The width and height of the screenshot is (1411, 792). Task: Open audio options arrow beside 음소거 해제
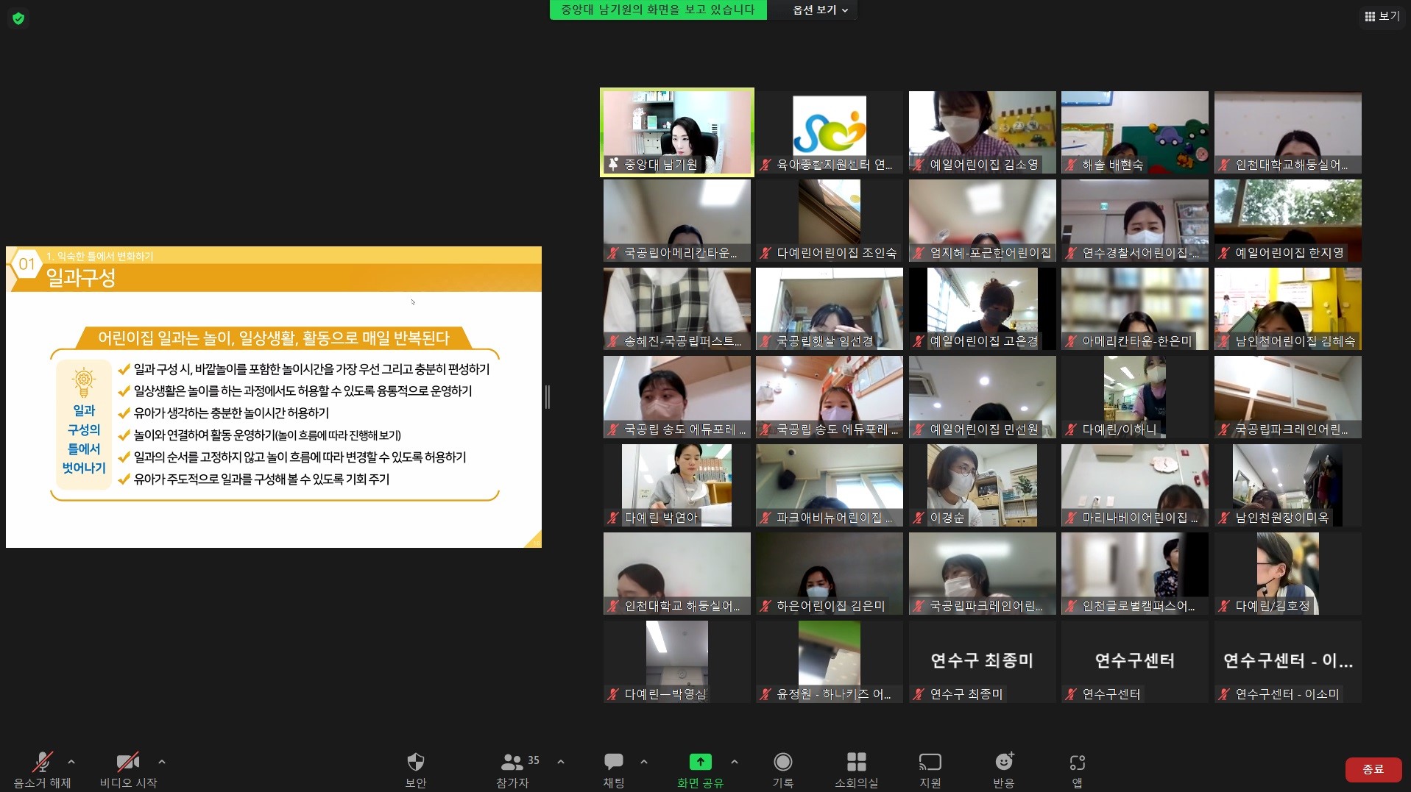pos(71,762)
